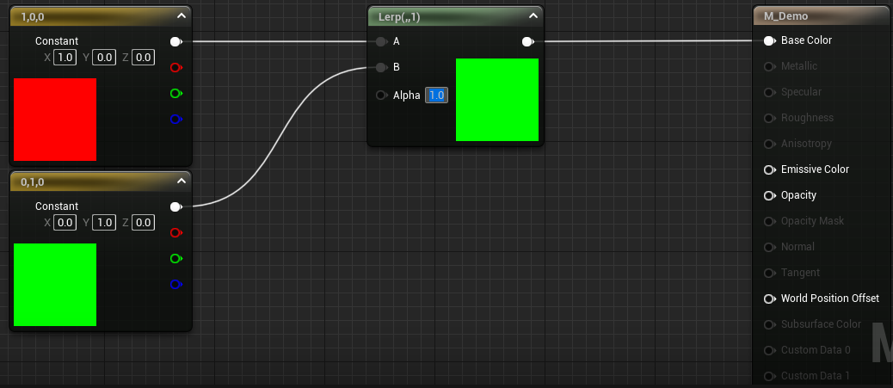Click the Opacity pin on M_Demo

(x=769, y=195)
